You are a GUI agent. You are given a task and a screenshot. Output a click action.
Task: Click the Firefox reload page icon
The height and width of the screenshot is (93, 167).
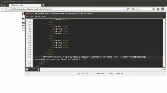pyautogui.click(x=128, y=9)
